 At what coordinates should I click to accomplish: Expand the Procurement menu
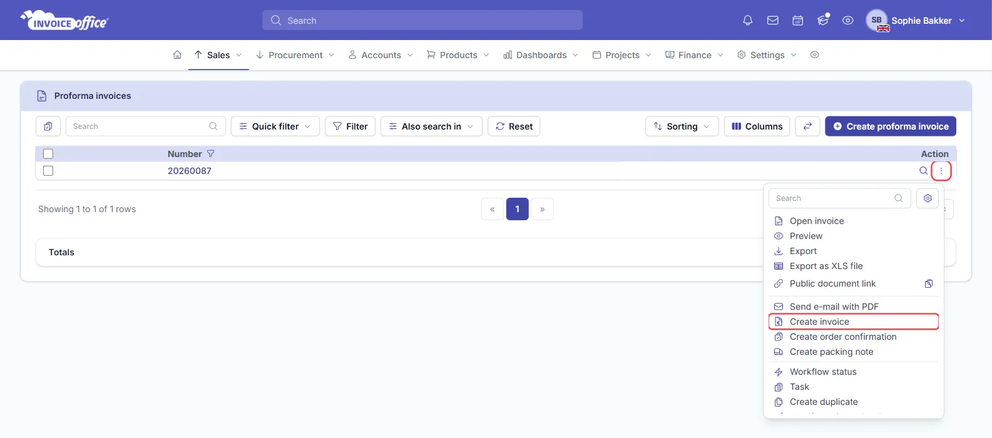[295, 55]
